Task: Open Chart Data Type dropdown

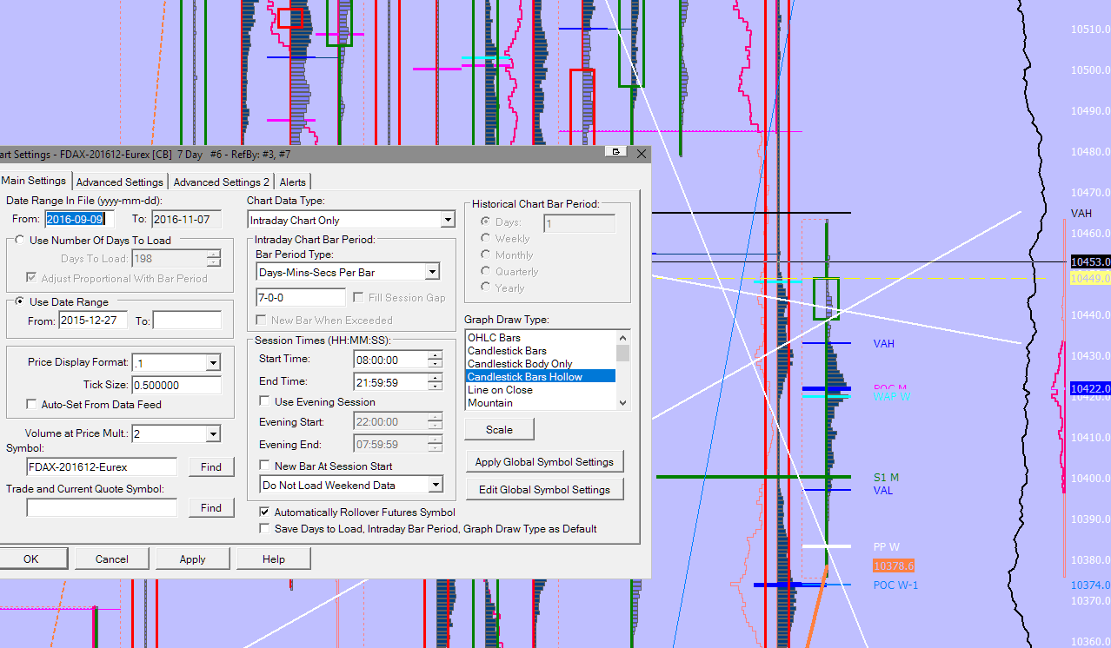Action: click(x=448, y=221)
